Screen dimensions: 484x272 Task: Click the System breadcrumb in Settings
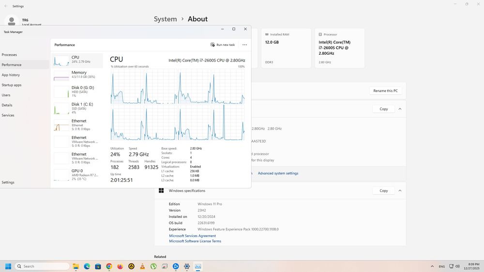tap(165, 19)
